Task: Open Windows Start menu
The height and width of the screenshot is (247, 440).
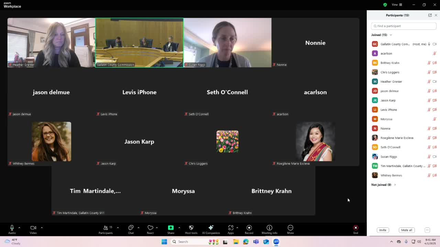Action: [164, 242]
